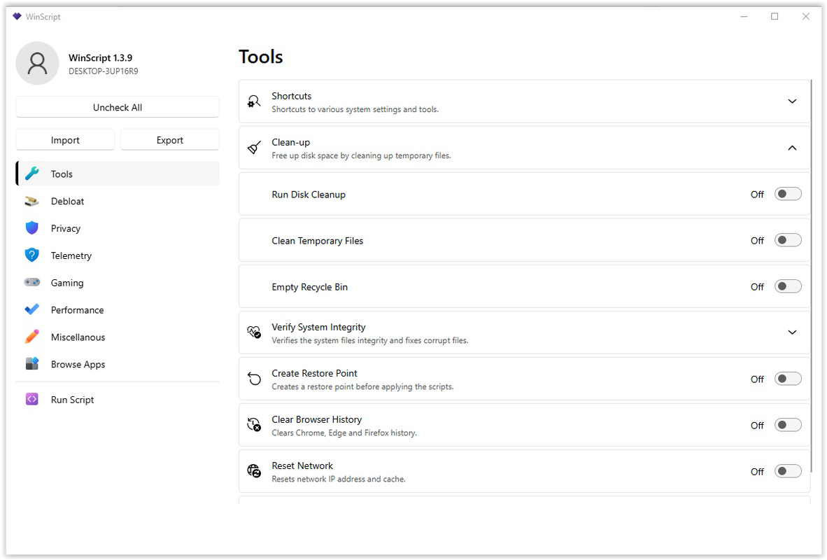Click the Clean-up broom icon

254,148
